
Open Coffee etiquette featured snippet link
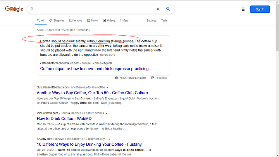(96, 69)
